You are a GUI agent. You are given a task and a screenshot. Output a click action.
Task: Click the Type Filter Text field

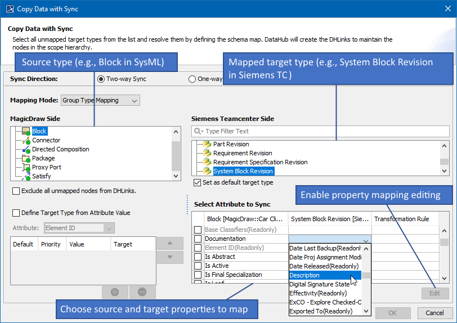(x=320, y=131)
